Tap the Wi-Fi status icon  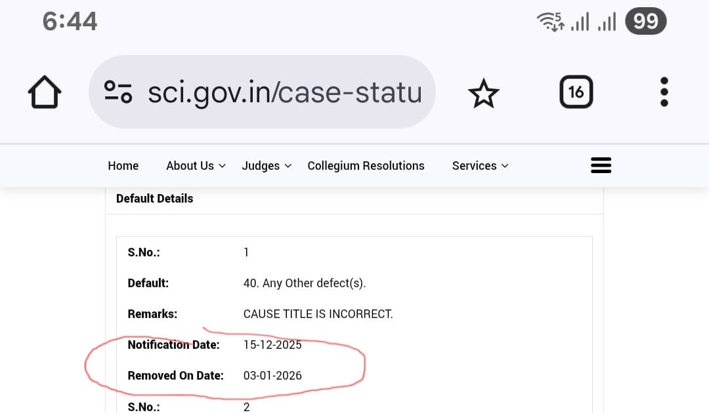click(550, 22)
